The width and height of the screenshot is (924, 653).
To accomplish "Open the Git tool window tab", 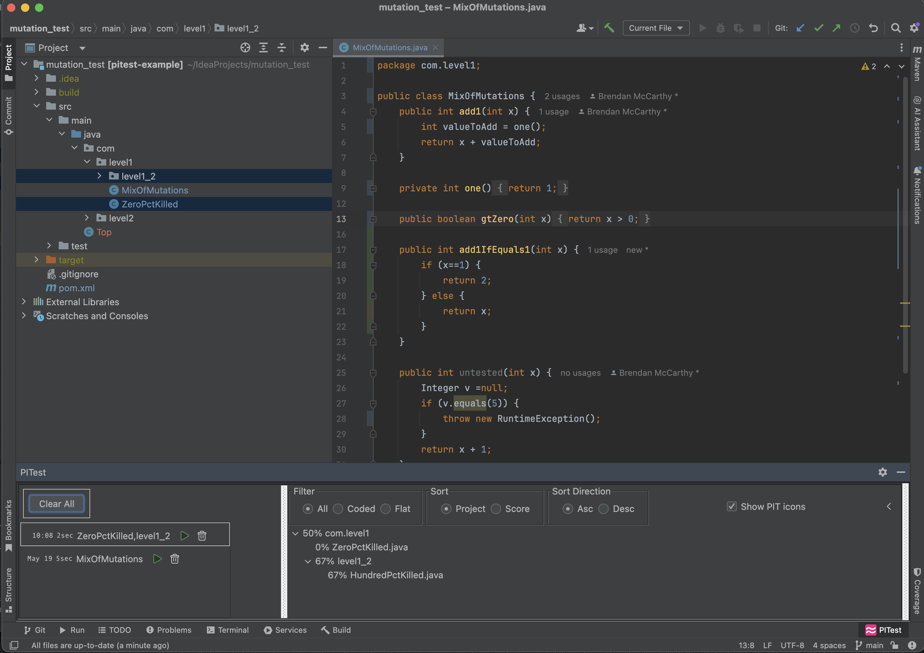I will (35, 630).
